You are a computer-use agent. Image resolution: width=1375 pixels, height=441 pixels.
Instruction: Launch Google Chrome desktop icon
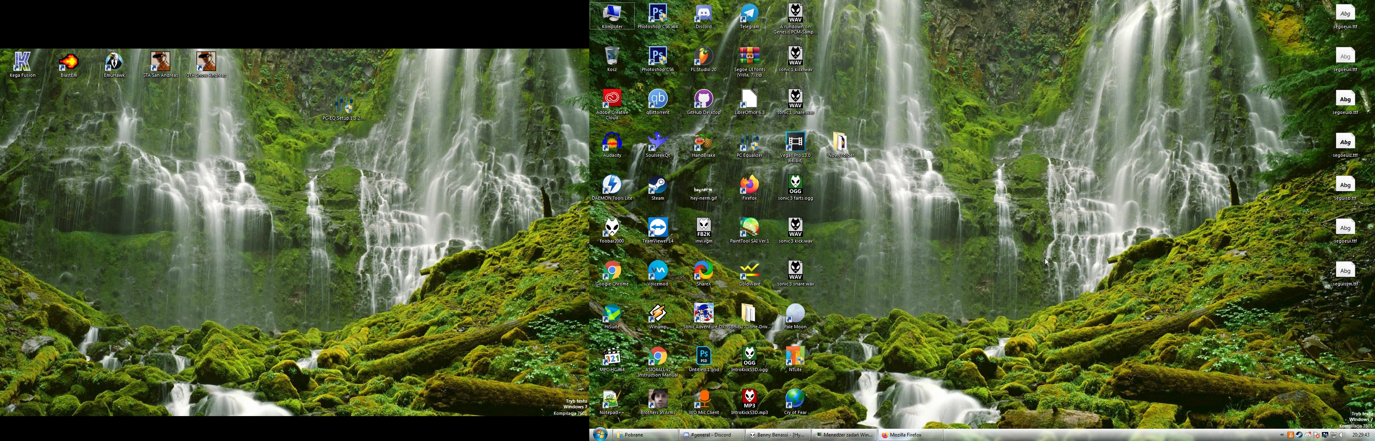[612, 274]
